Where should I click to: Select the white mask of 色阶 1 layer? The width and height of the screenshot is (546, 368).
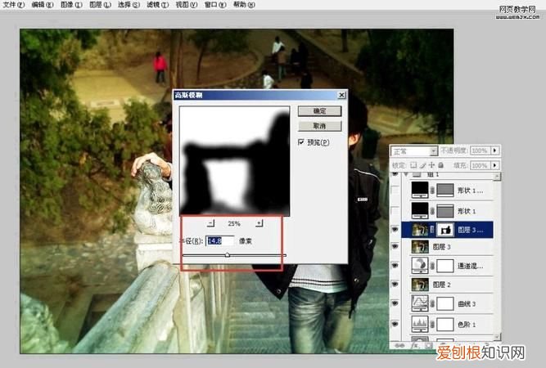pyautogui.click(x=445, y=324)
